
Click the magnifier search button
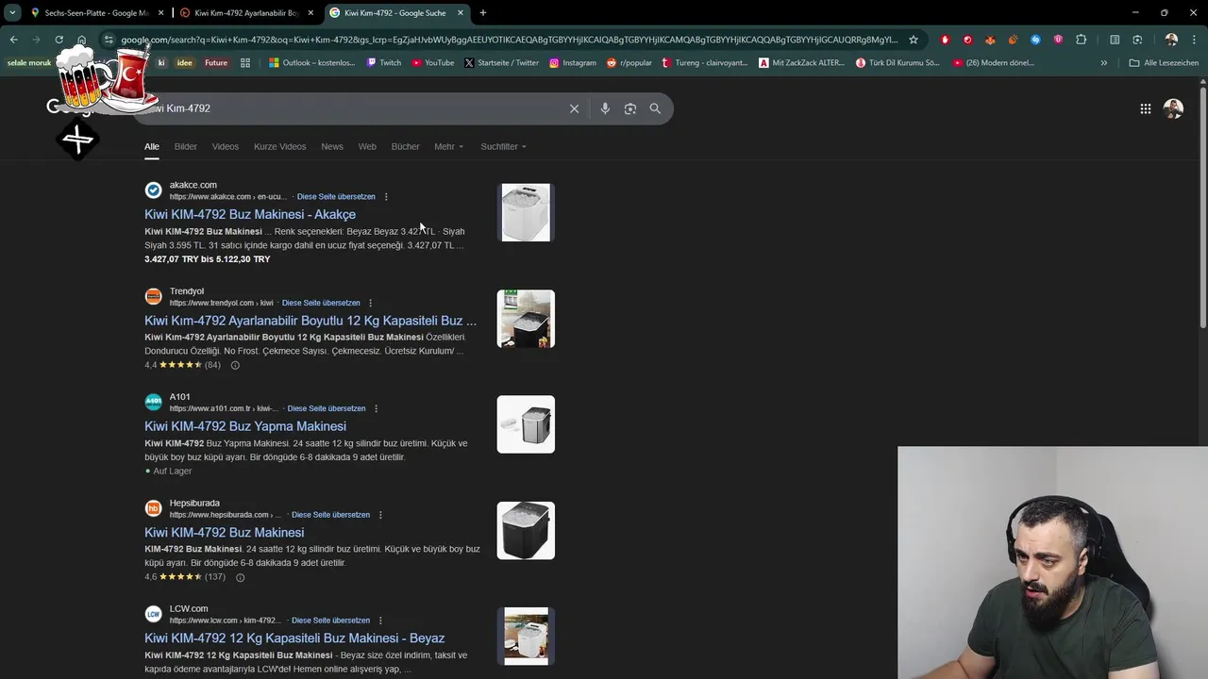pos(655,108)
